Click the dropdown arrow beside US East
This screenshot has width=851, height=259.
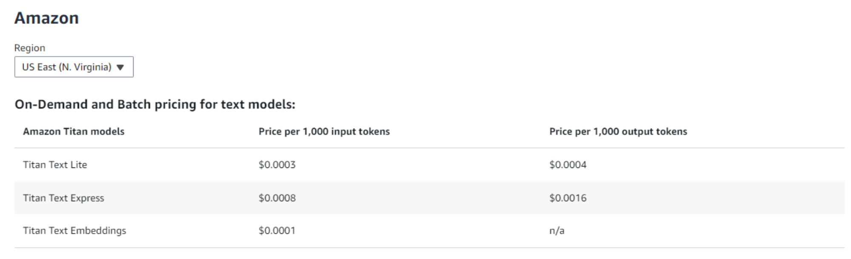pos(120,68)
